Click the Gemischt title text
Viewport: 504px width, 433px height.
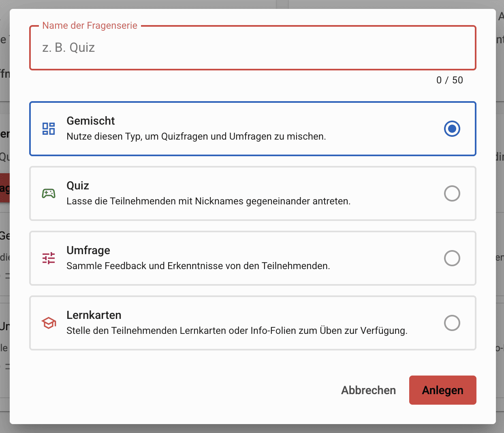pyautogui.click(x=91, y=121)
